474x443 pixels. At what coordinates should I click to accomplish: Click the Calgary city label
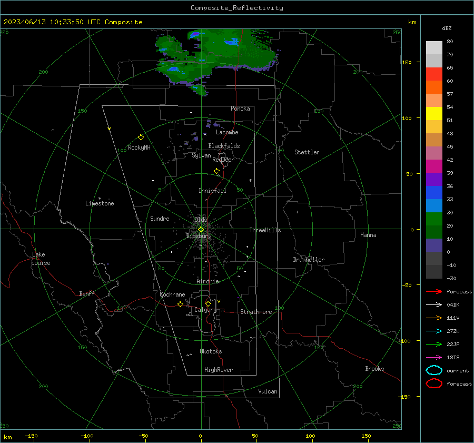tap(205, 310)
